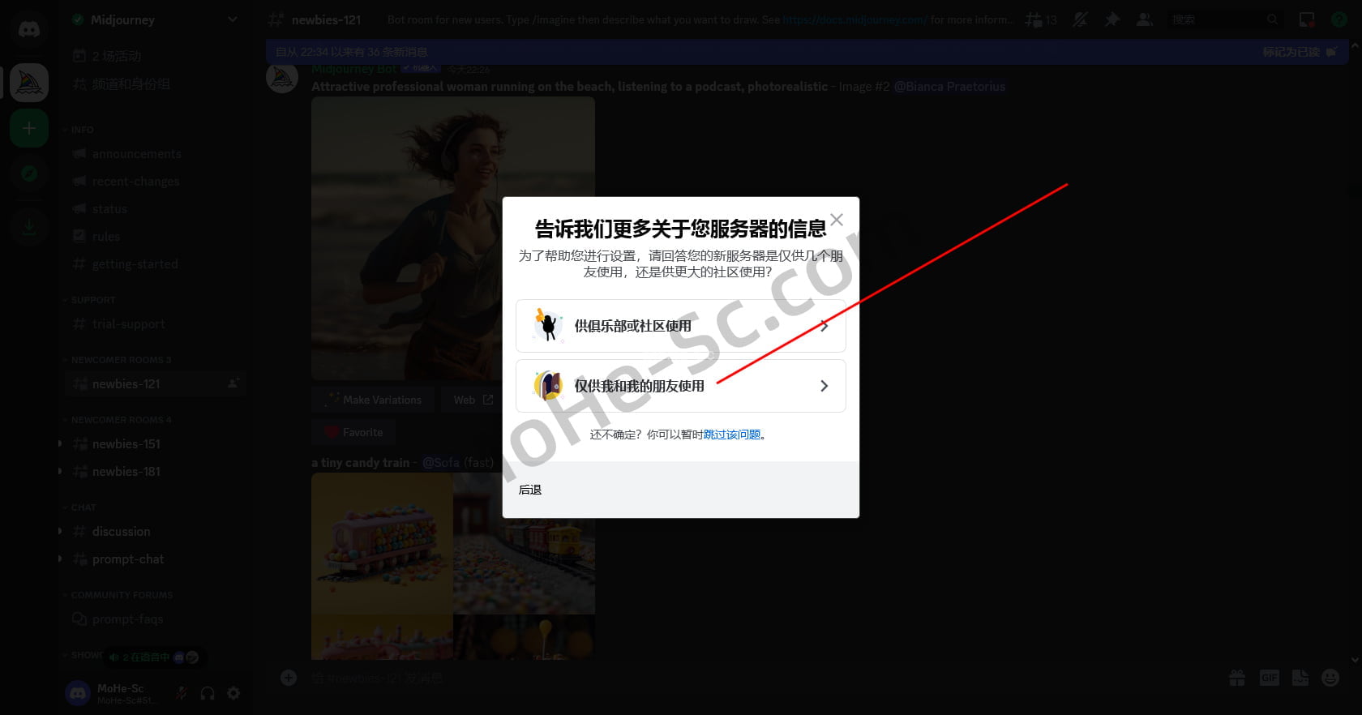Close the server info dialog with X
The image size is (1362, 715).
(x=837, y=220)
